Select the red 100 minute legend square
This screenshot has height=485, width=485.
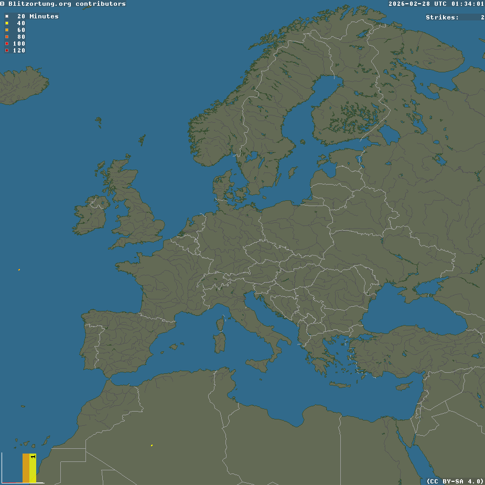(x=7, y=44)
